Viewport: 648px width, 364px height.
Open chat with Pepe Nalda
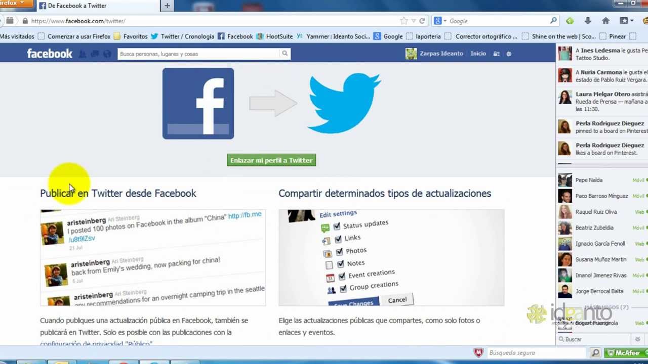pyautogui.click(x=602, y=180)
